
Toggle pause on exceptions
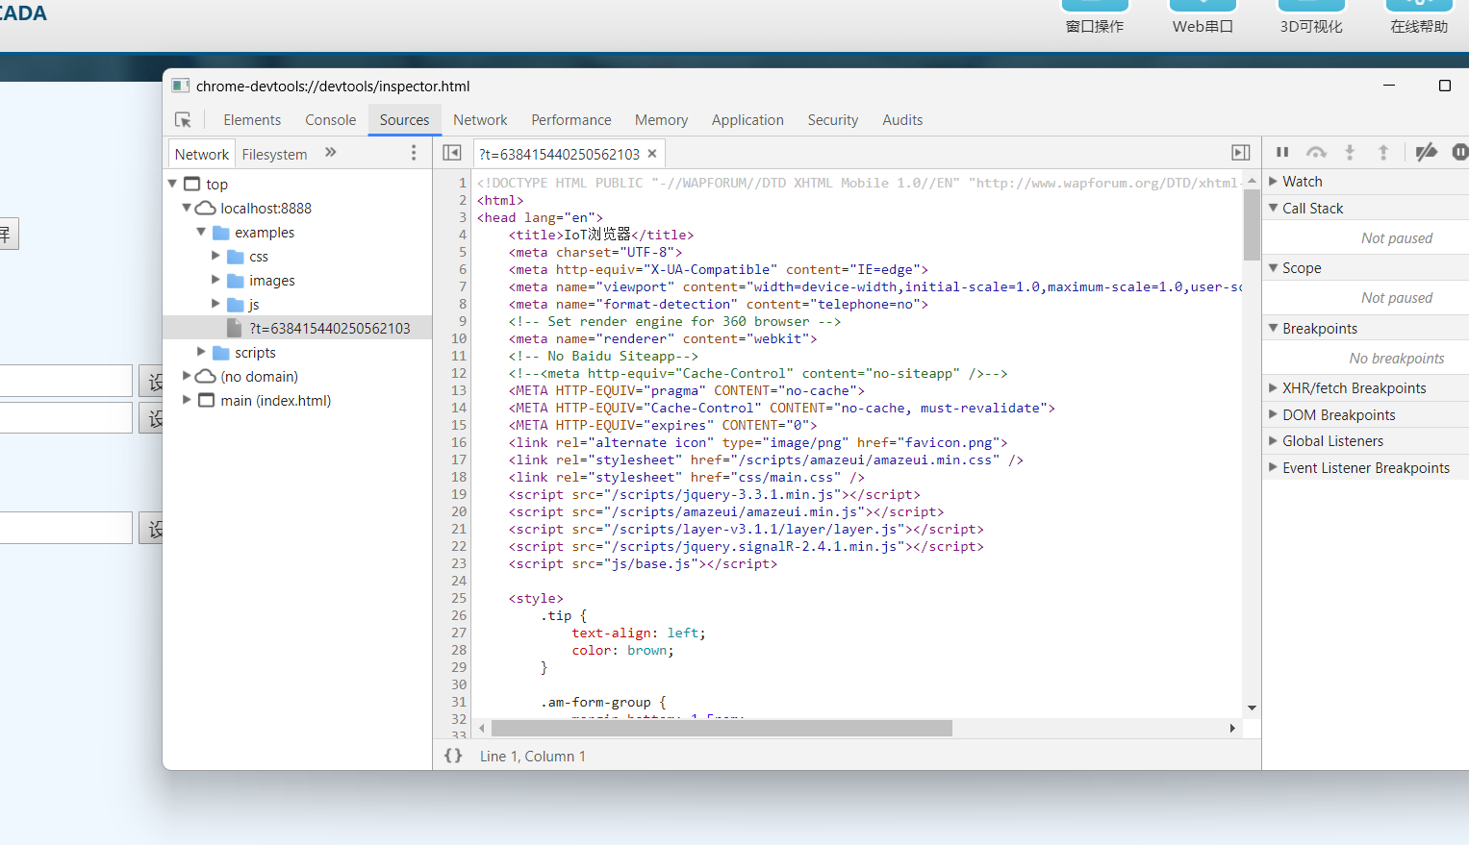[1460, 152]
